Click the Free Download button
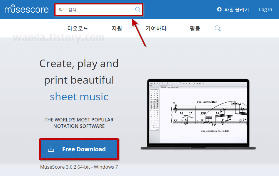279x176 pixels. pyautogui.click(x=79, y=149)
